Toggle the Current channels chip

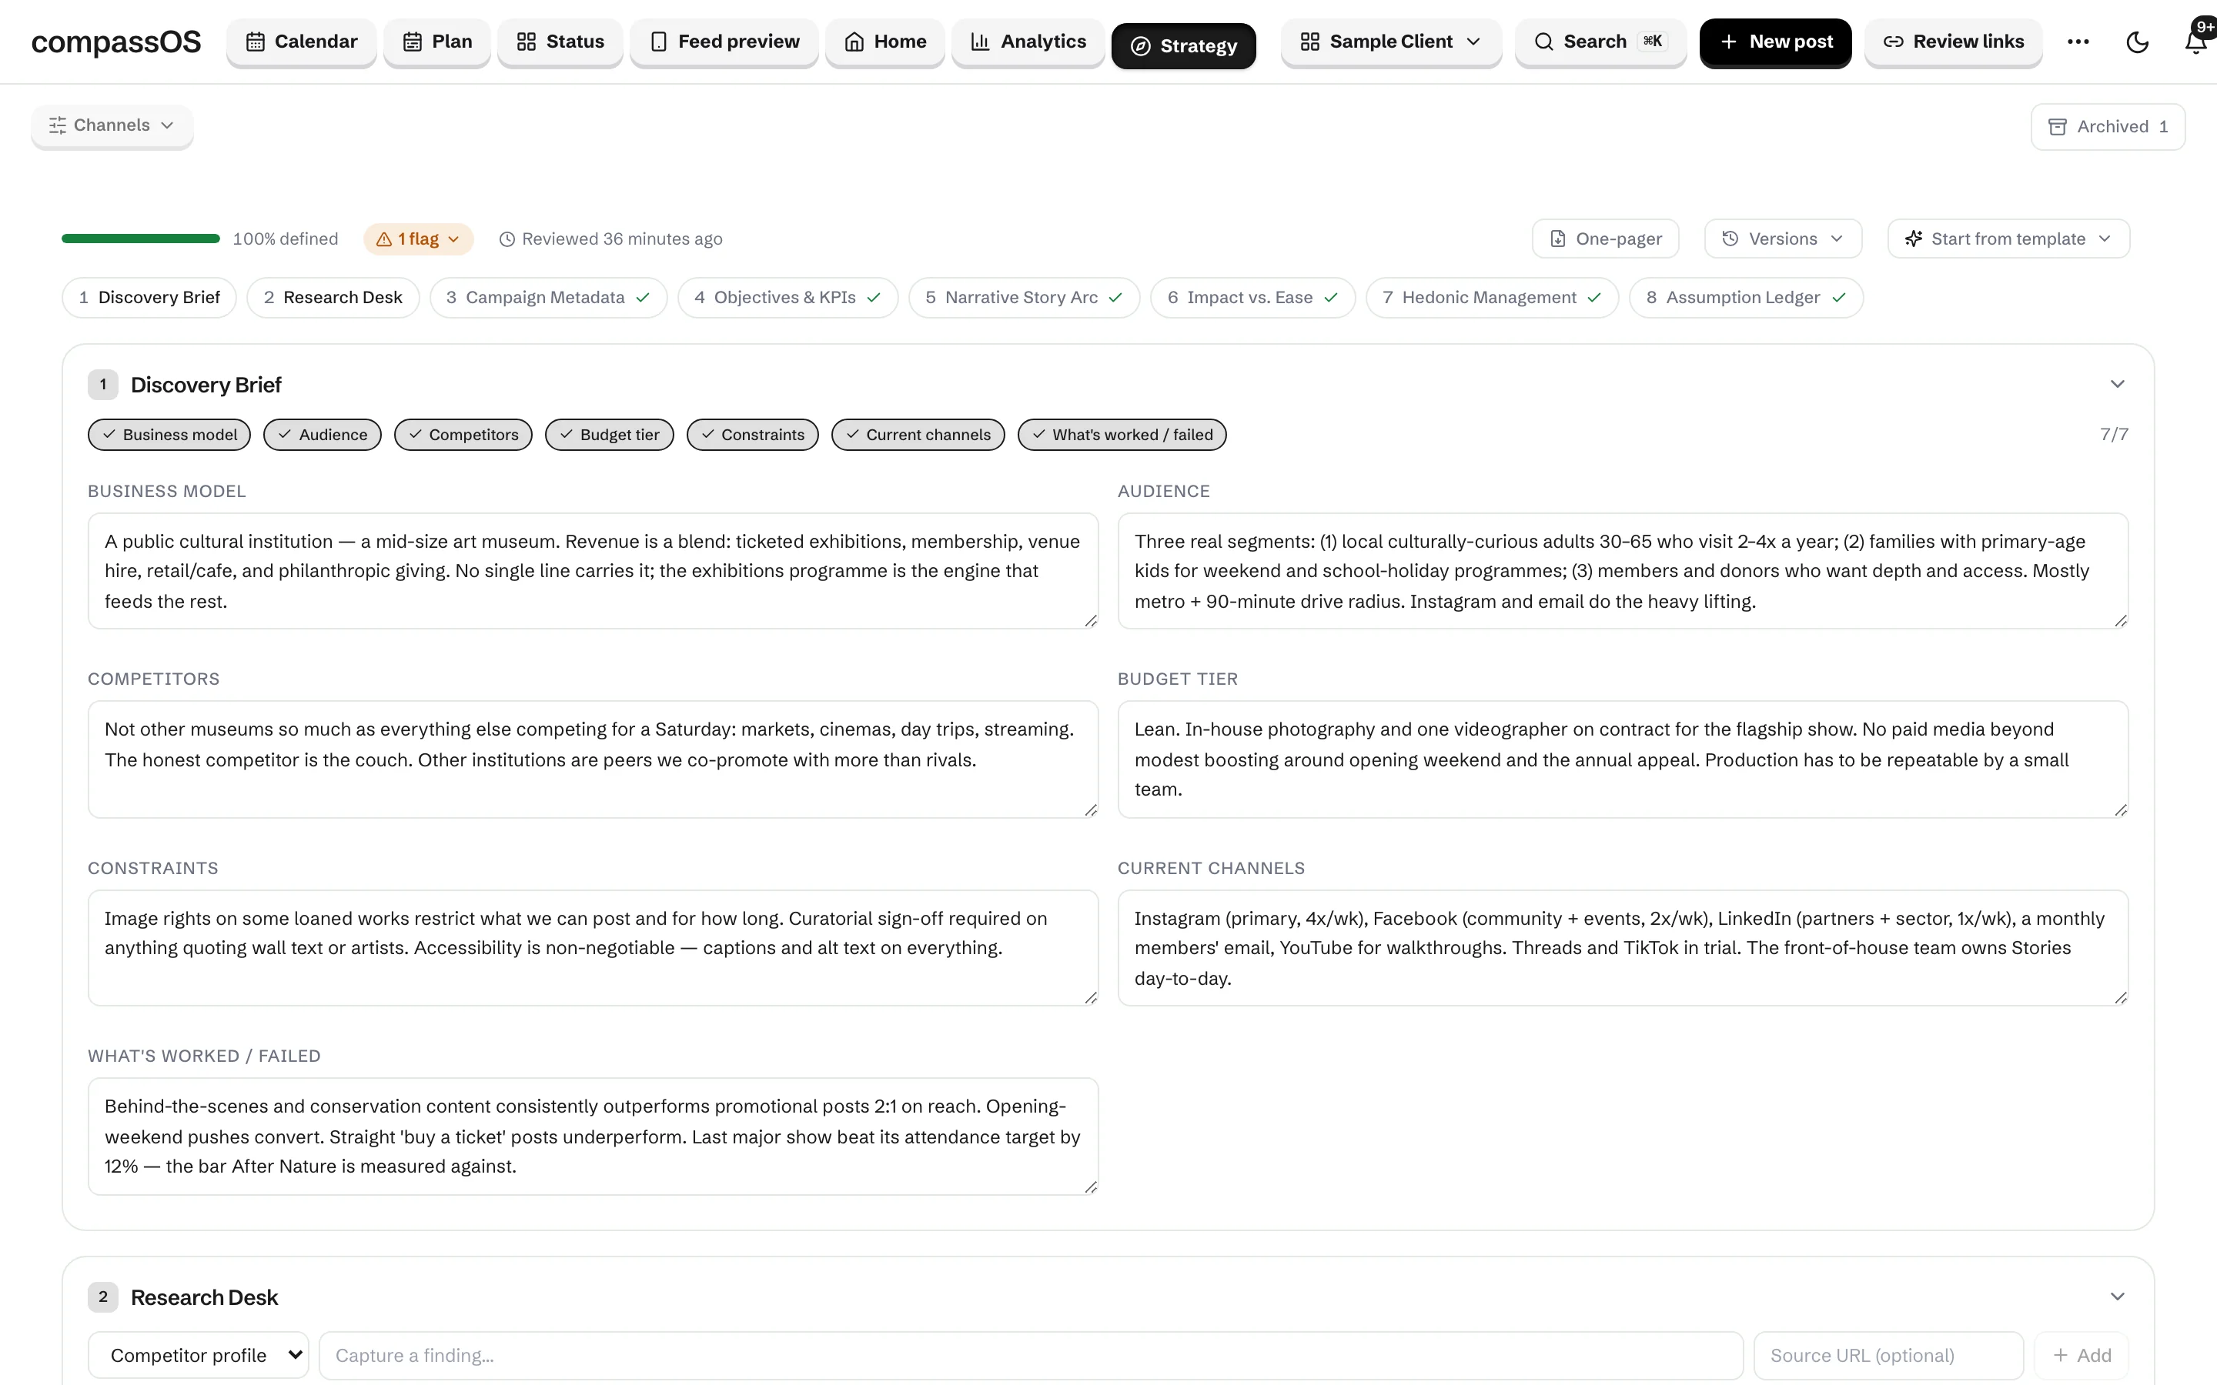tap(918, 435)
